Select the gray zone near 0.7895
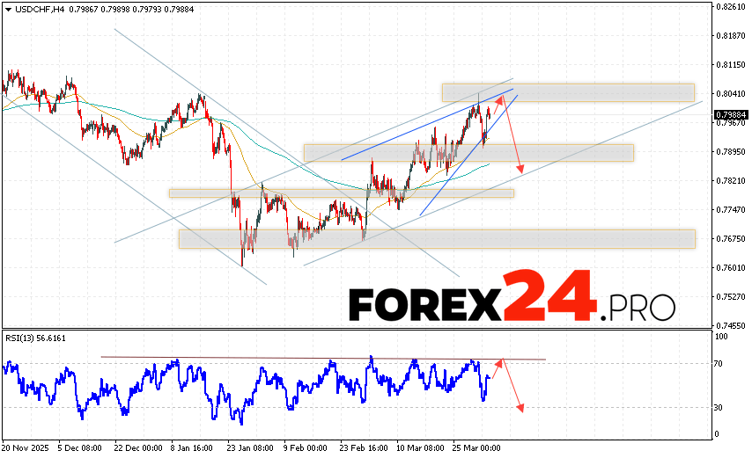This screenshot has width=752, height=458. (x=468, y=153)
